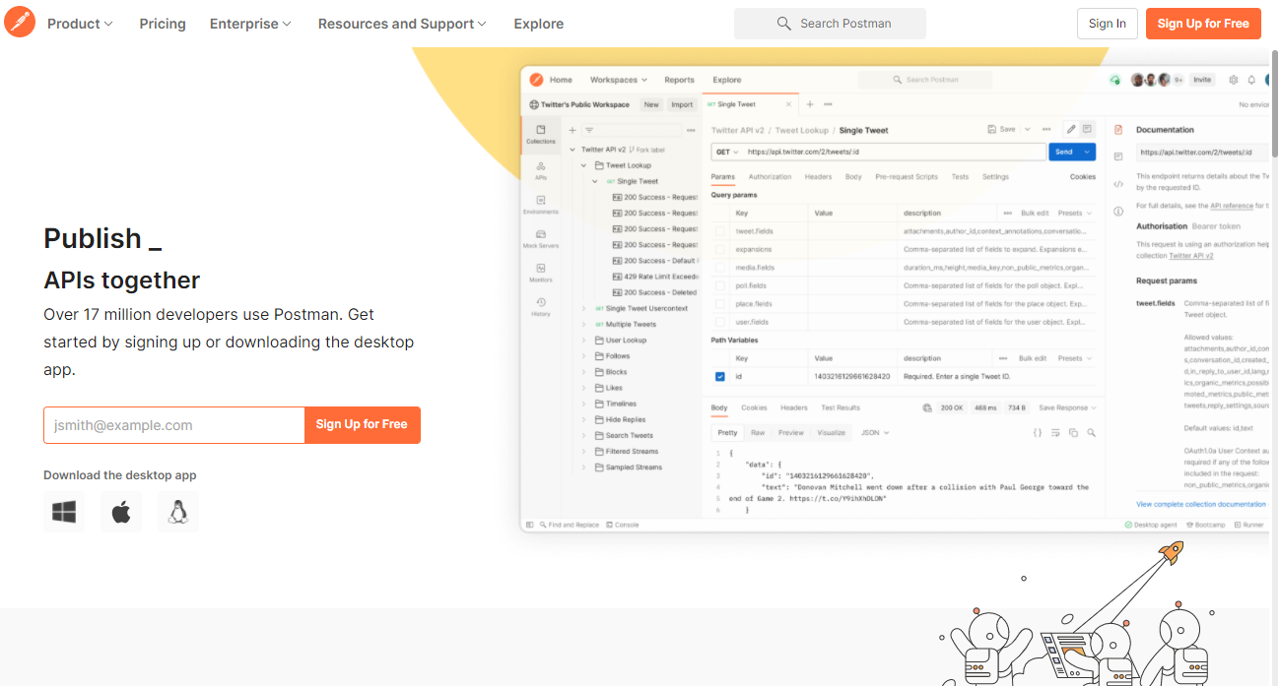
Task: Open History in the app sidebar
Action: (541, 307)
